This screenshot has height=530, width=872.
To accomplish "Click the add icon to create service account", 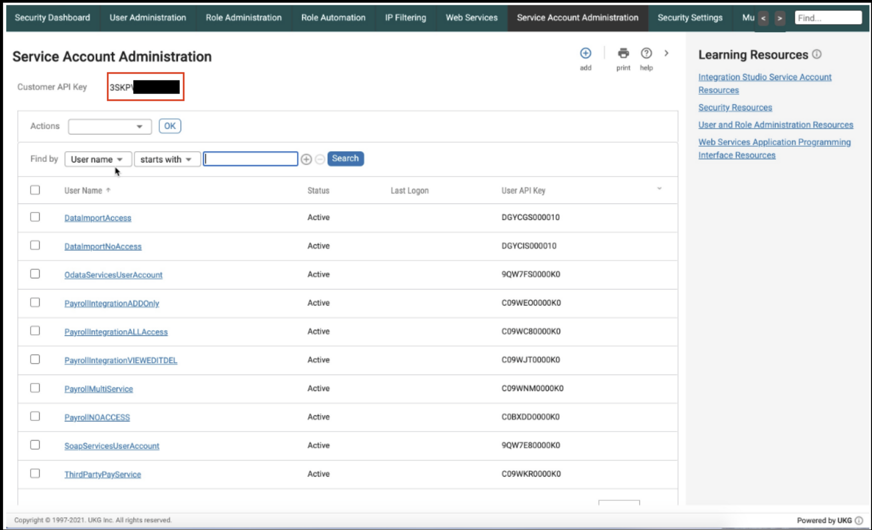I will [585, 53].
